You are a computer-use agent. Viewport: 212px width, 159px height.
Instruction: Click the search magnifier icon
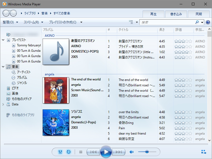pyautogui.click(x=197, y=22)
